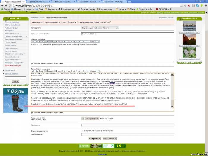Click All codes in Краткое описание toolbar
Image resolution: width=208 pixels, height=156 pixels.
[x=93, y=42]
